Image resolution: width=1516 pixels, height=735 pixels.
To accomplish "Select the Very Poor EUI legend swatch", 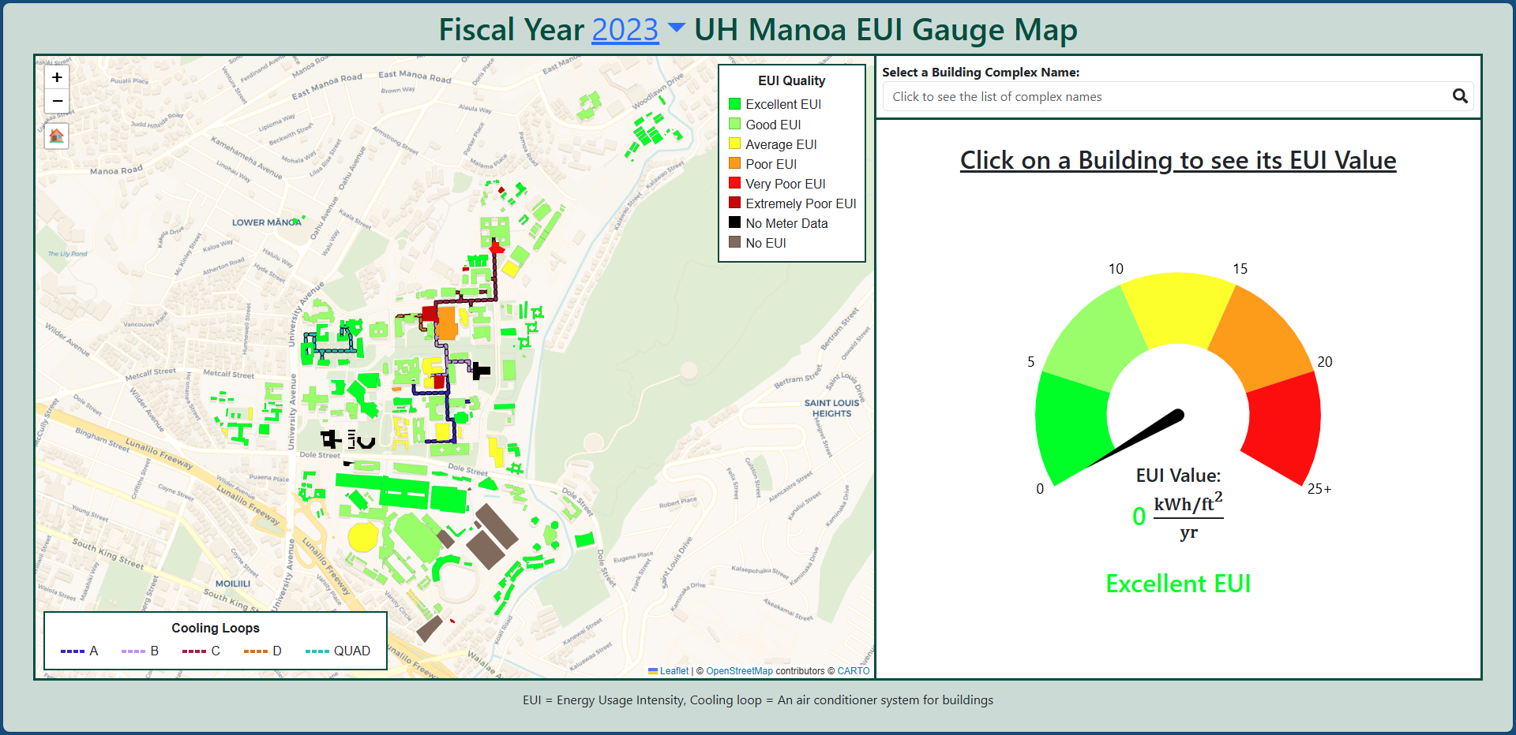I will (734, 183).
